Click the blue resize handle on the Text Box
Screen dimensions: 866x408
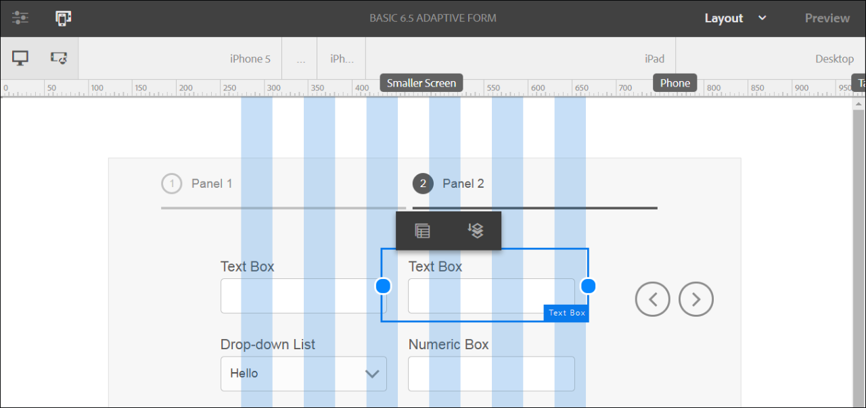(x=587, y=286)
